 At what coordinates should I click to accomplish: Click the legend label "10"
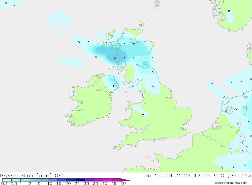[x=50, y=183]
